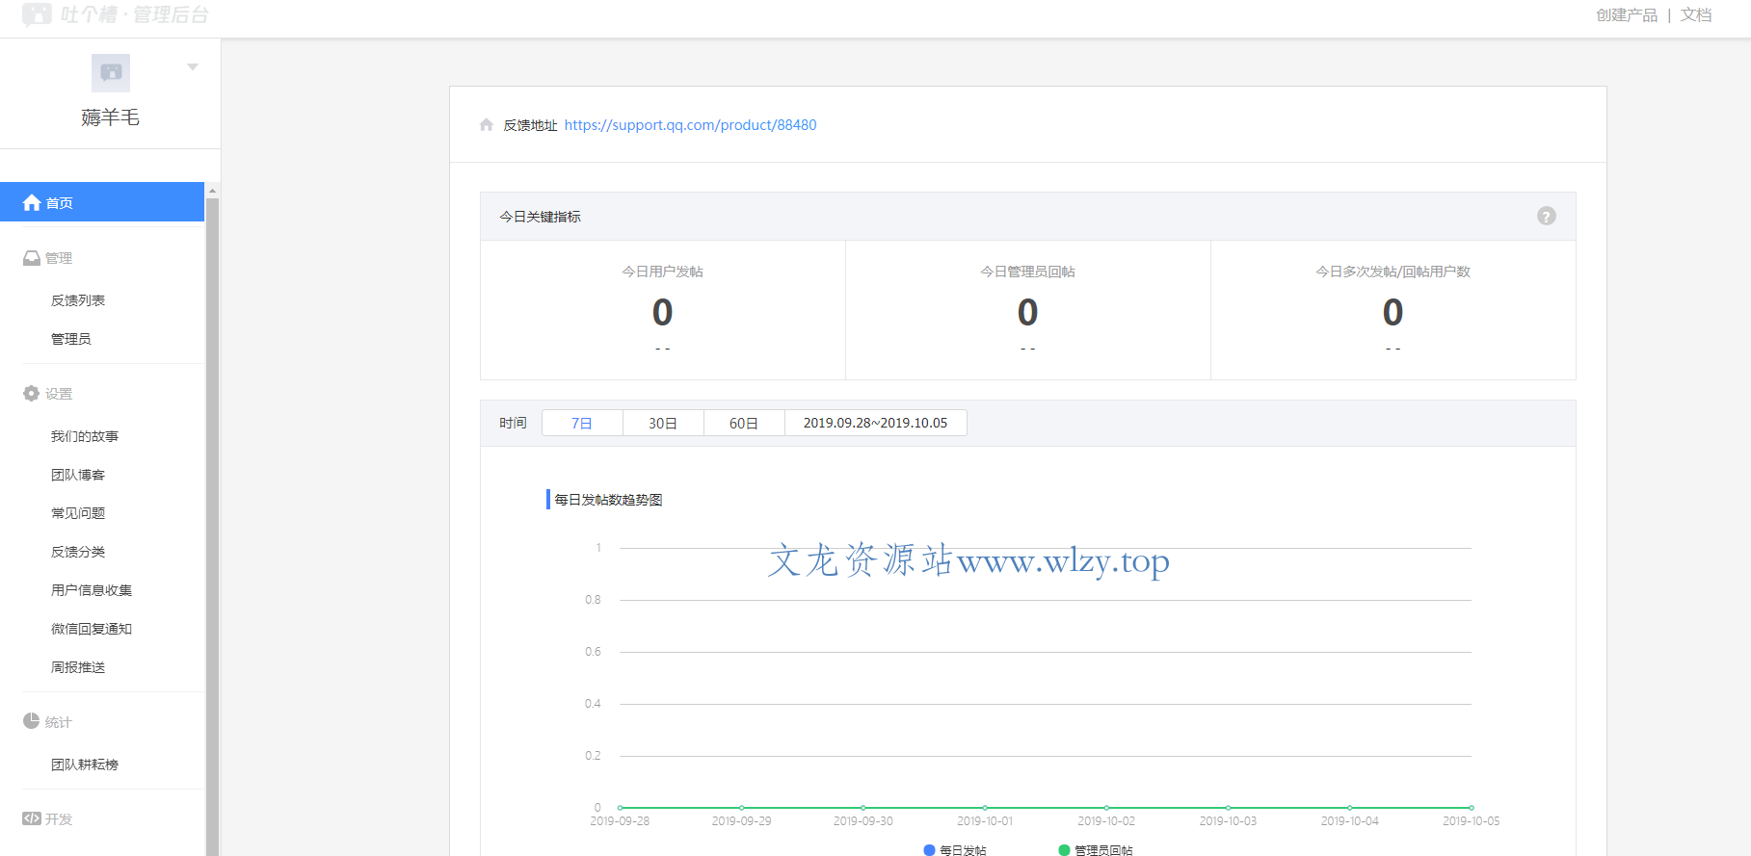The image size is (1751, 856).
Task: Open the 文档 link in header
Action: coord(1696,15)
